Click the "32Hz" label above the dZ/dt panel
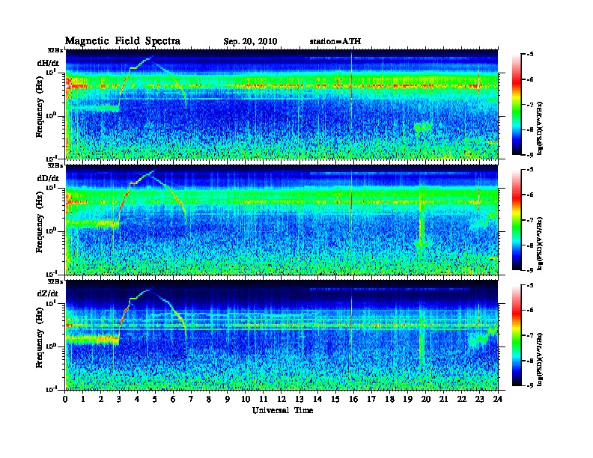 (x=55, y=281)
